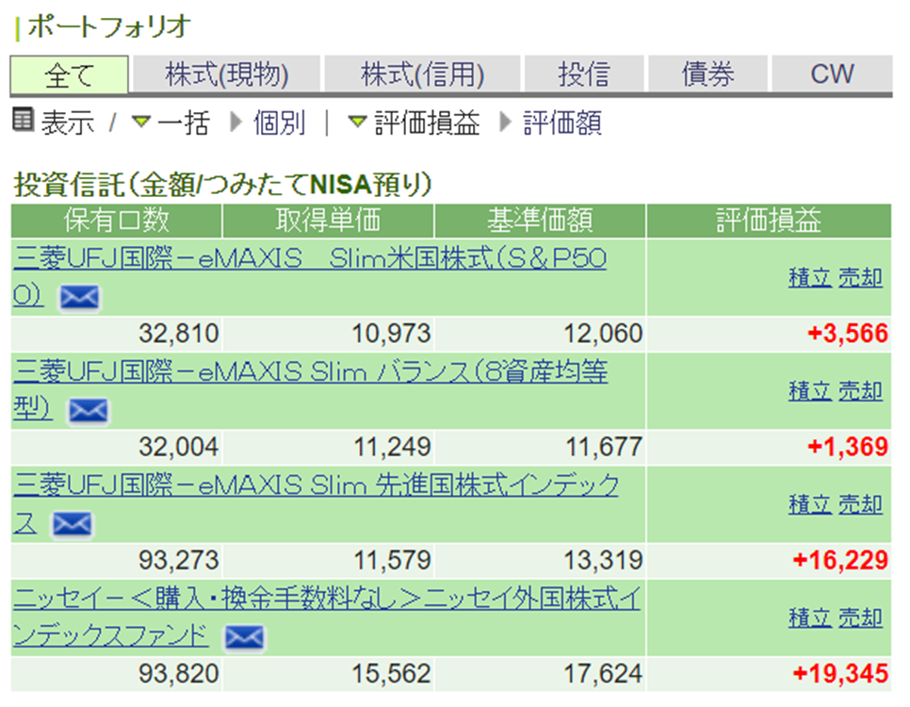Click acquisition price 11,579
Image resolution: width=910 pixels, height=707 pixels.
(x=392, y=561)
